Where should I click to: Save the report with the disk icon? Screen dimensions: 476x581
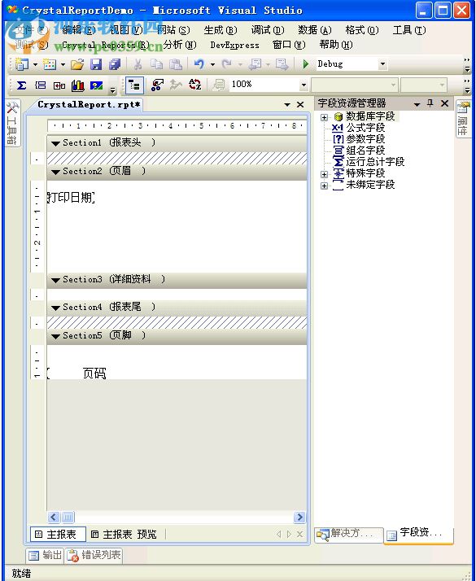[x=96, y=64]
